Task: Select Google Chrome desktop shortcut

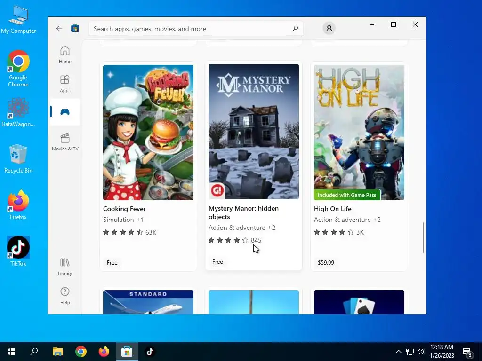Action: pos(18,69)
